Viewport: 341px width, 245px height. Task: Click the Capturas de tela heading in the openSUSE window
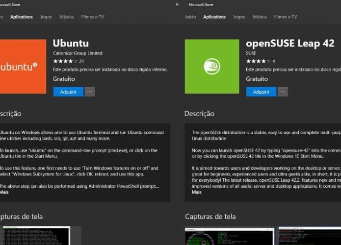[x=210, y=217]
